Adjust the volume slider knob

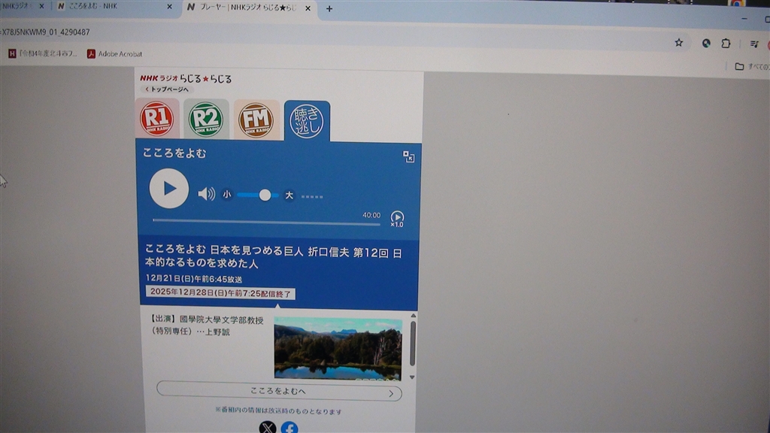click(265, 195)
